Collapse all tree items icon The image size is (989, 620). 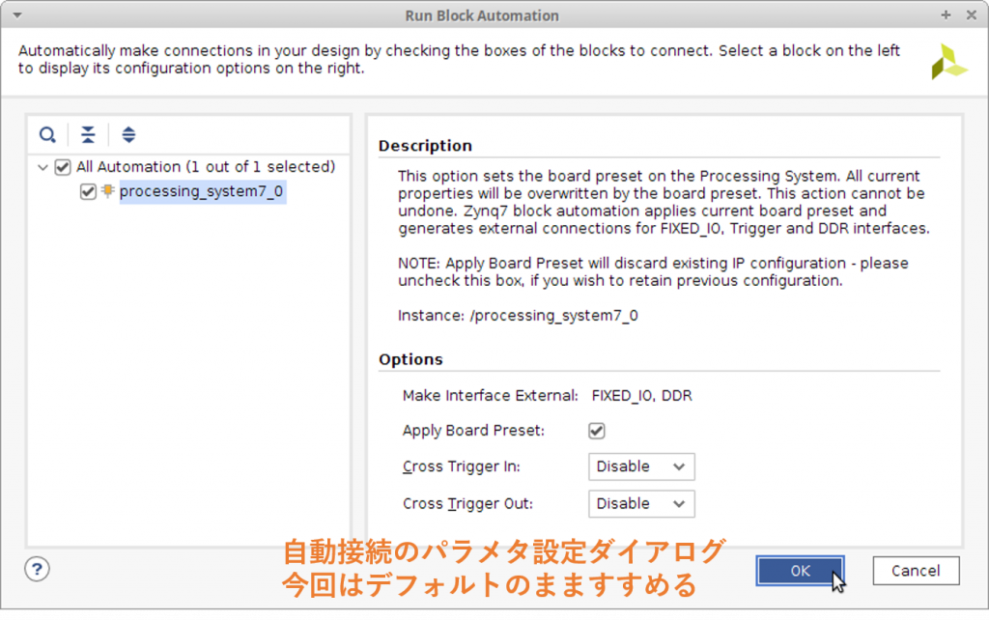click(x=88, y=134)
